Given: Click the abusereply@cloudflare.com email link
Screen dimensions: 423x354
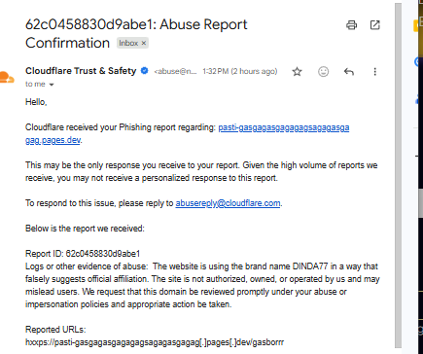Looking at the screenshot, I should coord(228,203).
